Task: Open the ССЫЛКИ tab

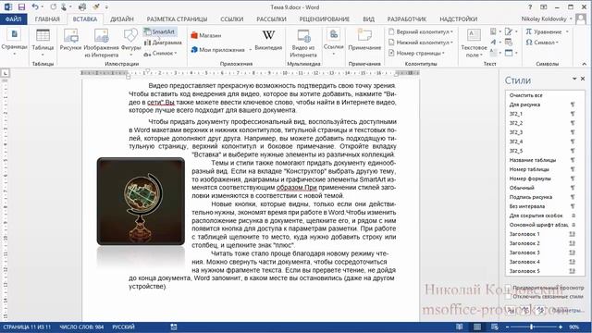Action: coord(232,18)
